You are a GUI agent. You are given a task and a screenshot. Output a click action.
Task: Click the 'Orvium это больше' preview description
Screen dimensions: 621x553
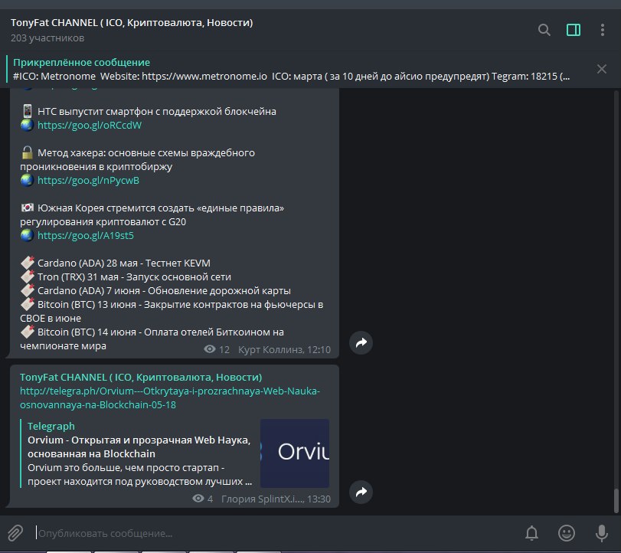140,475
